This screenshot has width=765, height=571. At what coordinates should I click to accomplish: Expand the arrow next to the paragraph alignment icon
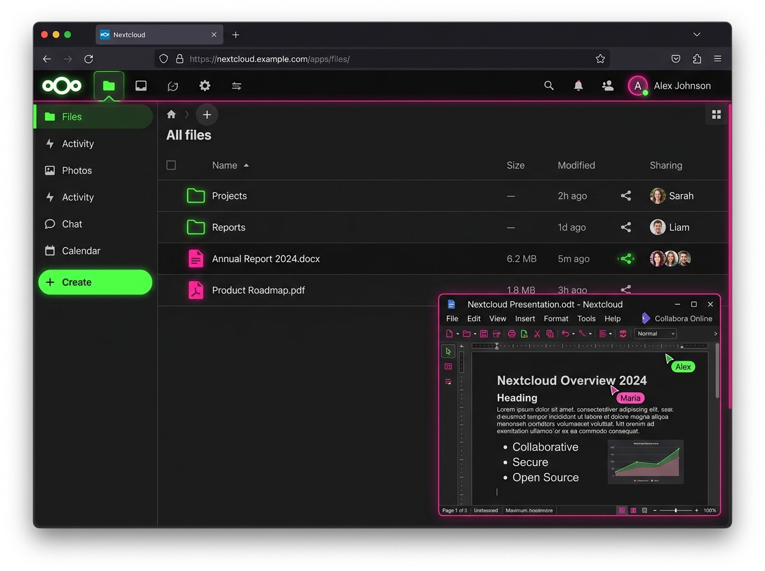pos(611,334)
